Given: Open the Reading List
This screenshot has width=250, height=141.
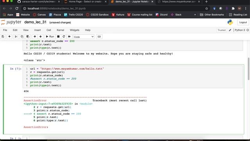Looking at the screenshot, I should [238, 15].
